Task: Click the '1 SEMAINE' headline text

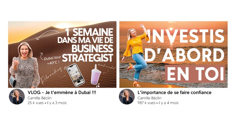Action: pyautogui.click(x=89, y=32)
